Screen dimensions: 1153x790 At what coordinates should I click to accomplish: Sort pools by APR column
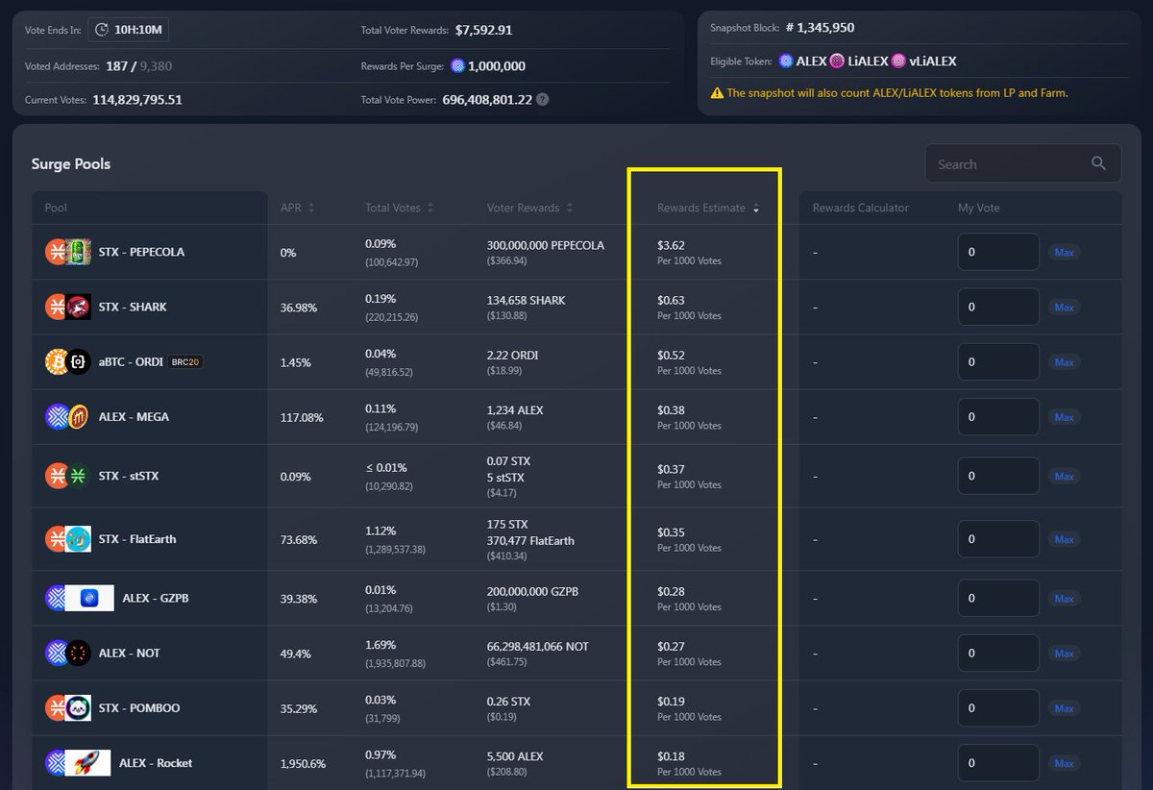pyautogui.click(x=297, y=208)
